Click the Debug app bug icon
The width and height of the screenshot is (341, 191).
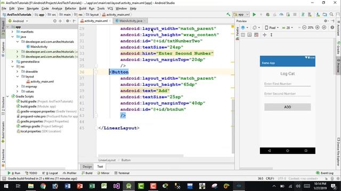coord(267,14)
